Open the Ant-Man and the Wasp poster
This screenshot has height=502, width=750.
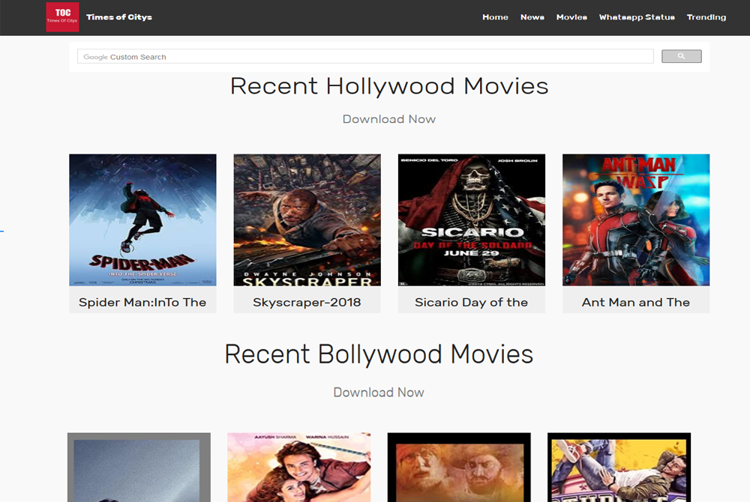point(635,220)
